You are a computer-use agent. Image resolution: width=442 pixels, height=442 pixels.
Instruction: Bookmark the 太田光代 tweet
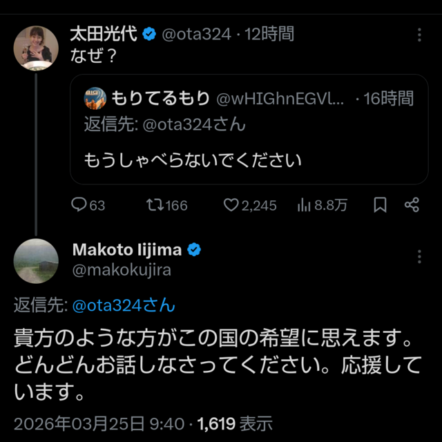tap(380, 205)
